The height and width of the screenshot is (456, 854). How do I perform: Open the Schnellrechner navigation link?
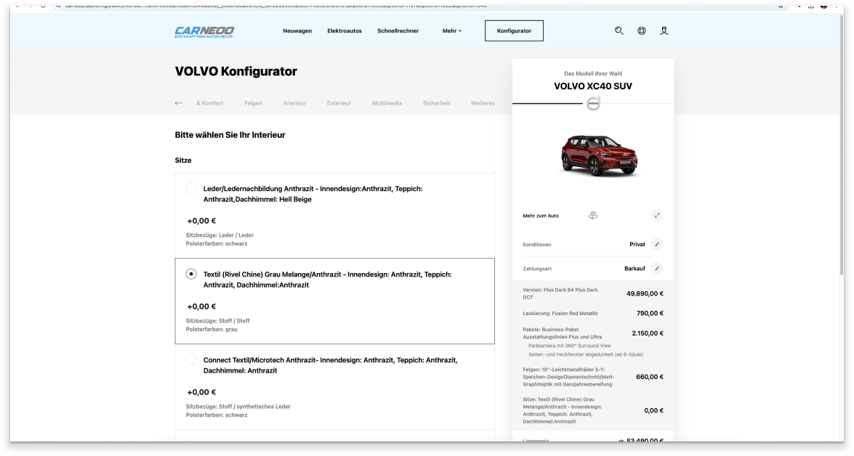coord(398,31)
